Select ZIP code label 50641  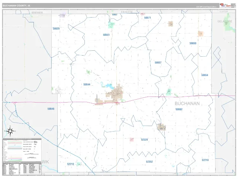pos(106,35)
